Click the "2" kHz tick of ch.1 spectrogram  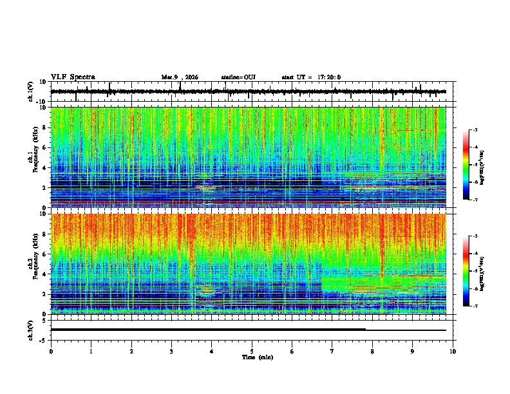coord(45,187)
